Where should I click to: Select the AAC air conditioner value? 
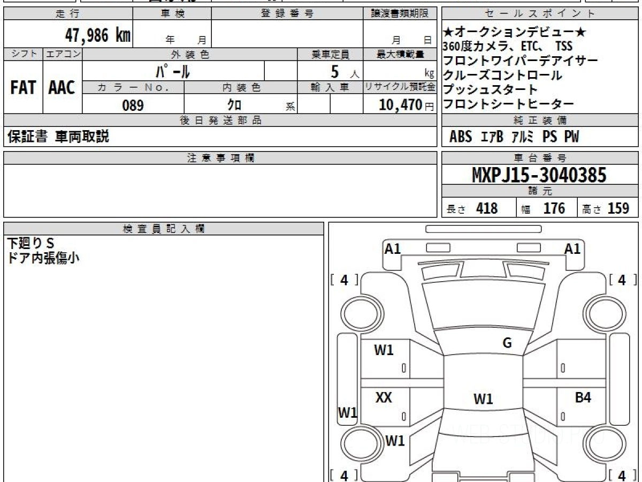click(62, 88)
